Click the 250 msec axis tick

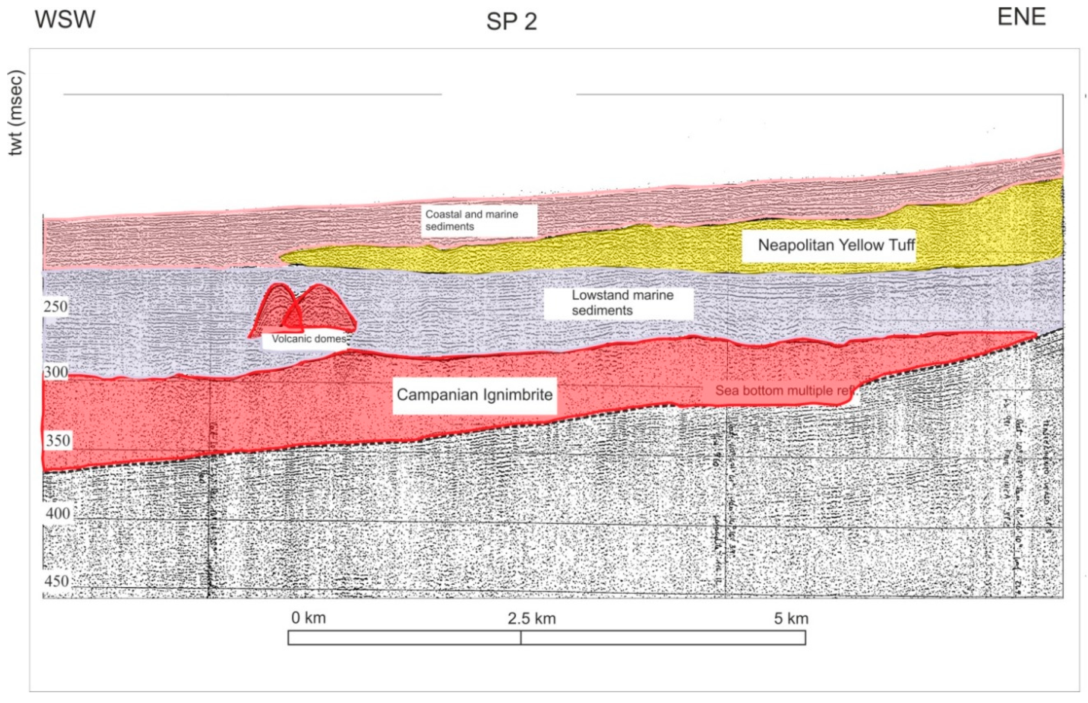[x=56, y=306]
